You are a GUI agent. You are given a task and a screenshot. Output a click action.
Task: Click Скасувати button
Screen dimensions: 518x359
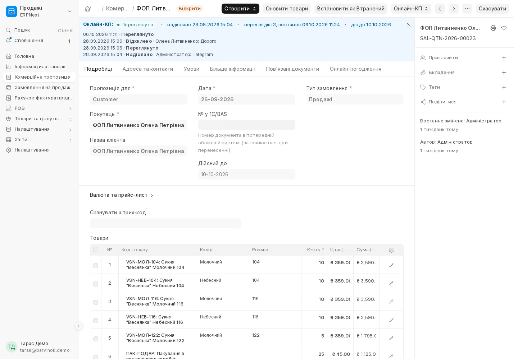(x=492, y=9)
